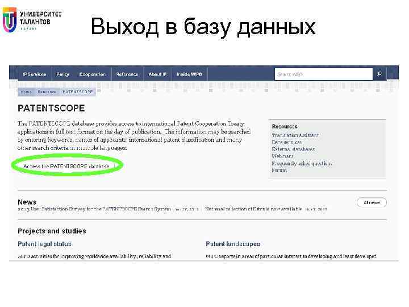Open Webinars resource link

click(x=282, y=156)
